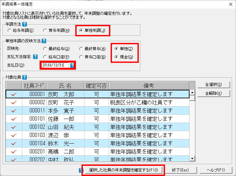Choose 最終給与(Q) as the reflection target

[x=45, y=49]
